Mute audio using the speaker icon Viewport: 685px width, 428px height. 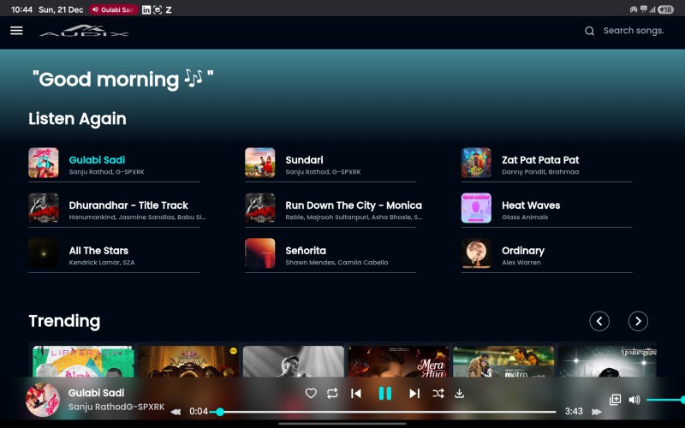coord(634,400)
